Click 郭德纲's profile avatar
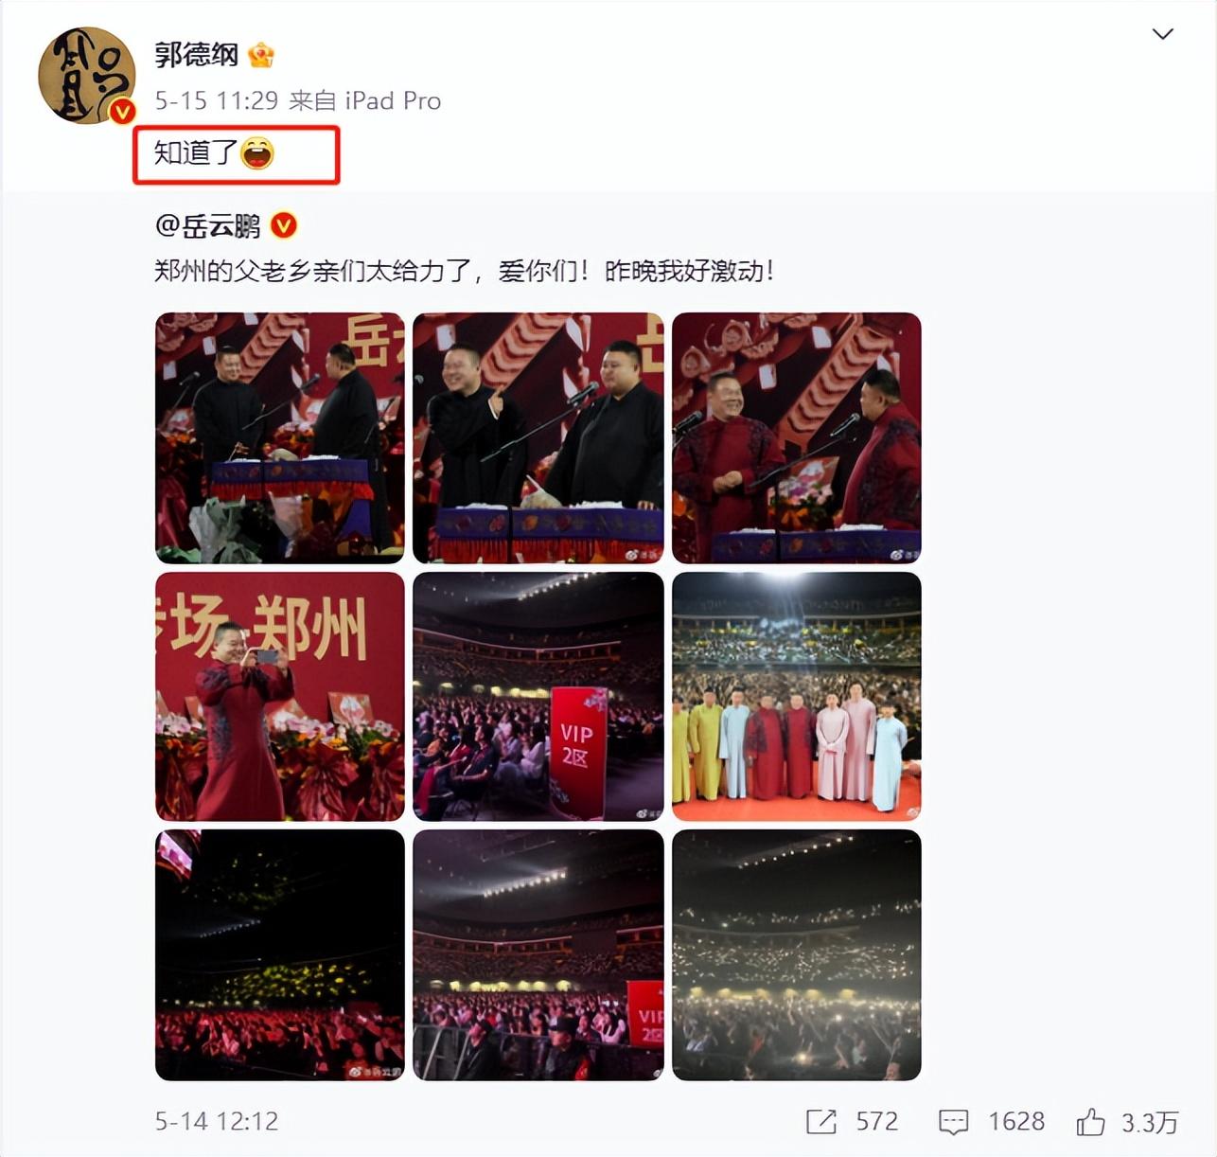The image size is (1217, 1157). (x=86, y=76)
